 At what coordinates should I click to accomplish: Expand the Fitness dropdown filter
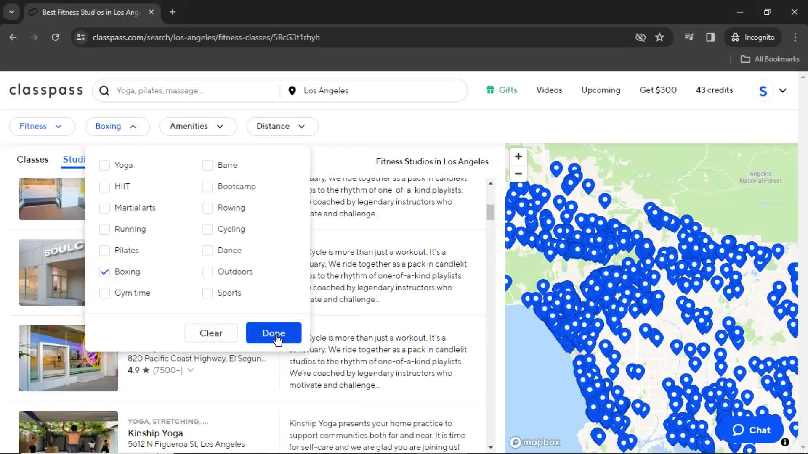click(40, 126)
